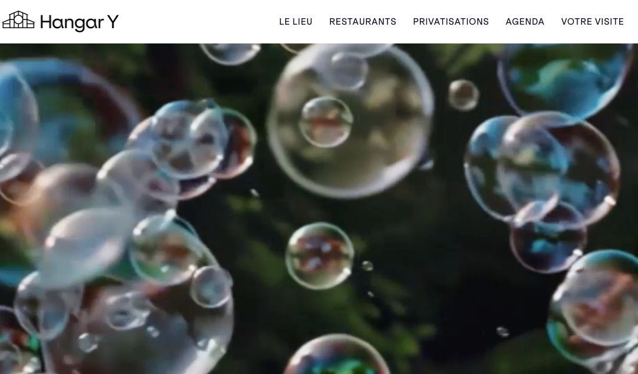Click the blue-tinted bubble in the top-right corner

pyautogui.click(x=566, y=79)
